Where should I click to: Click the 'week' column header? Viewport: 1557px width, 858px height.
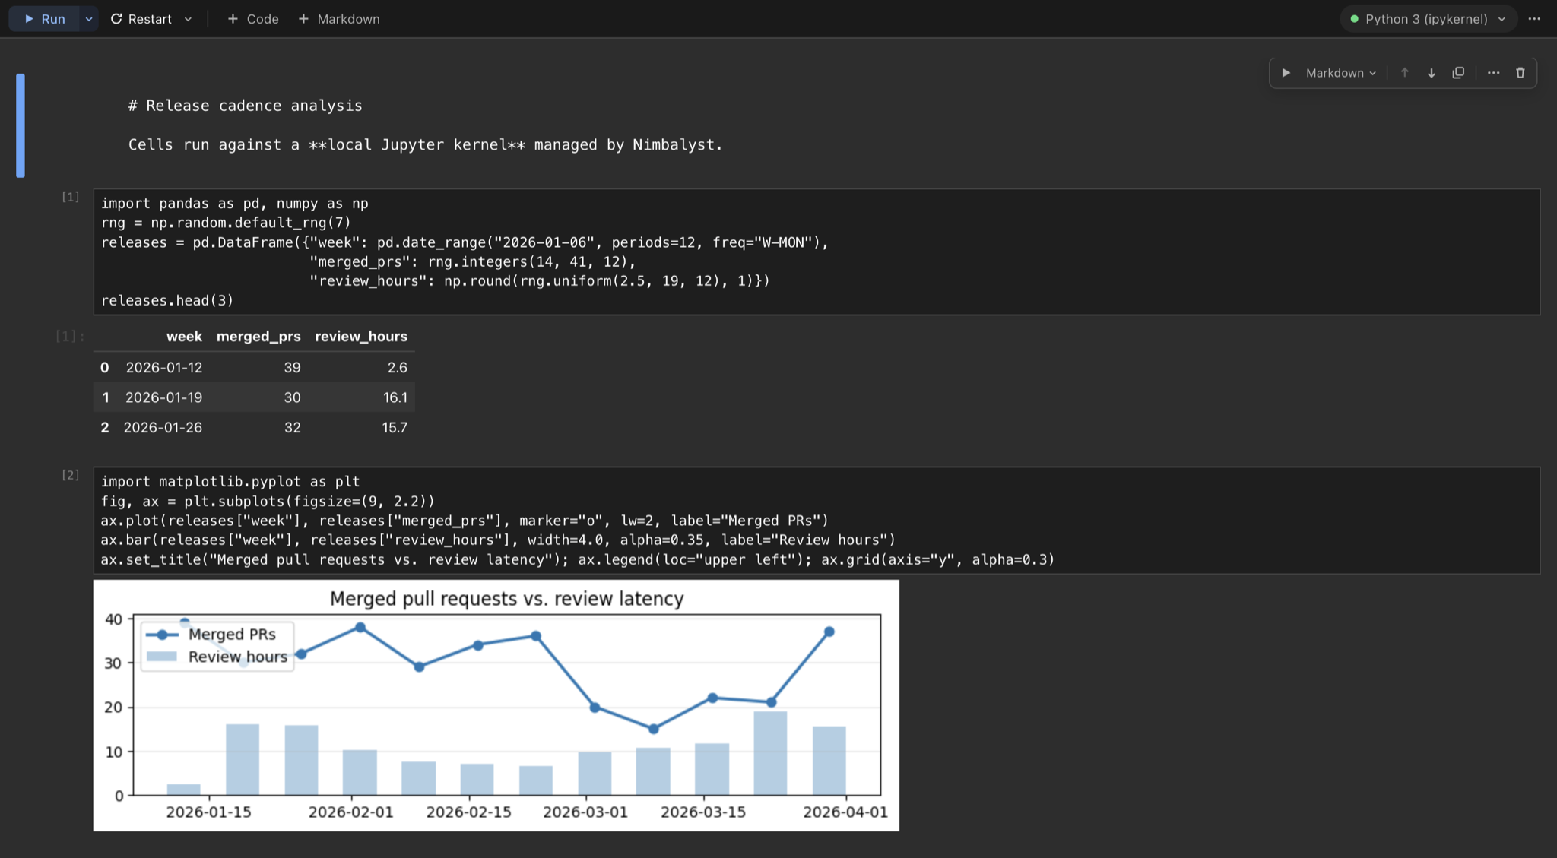click(x=184, y=337)
